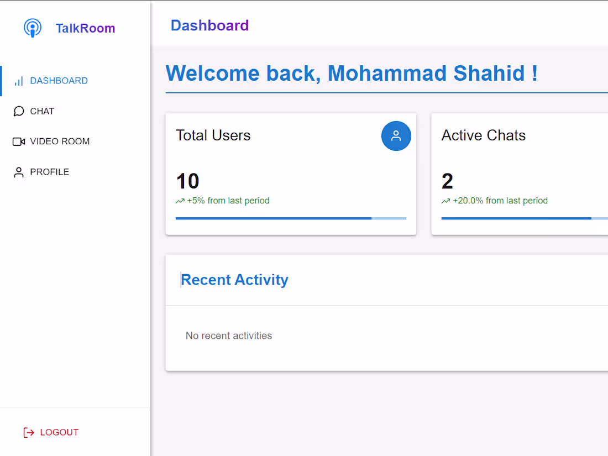Image resolution: width=608 pixels, height=456 pixels.
Task: Click the TalkRoom brand name text
Action: (x=85, y=28)
